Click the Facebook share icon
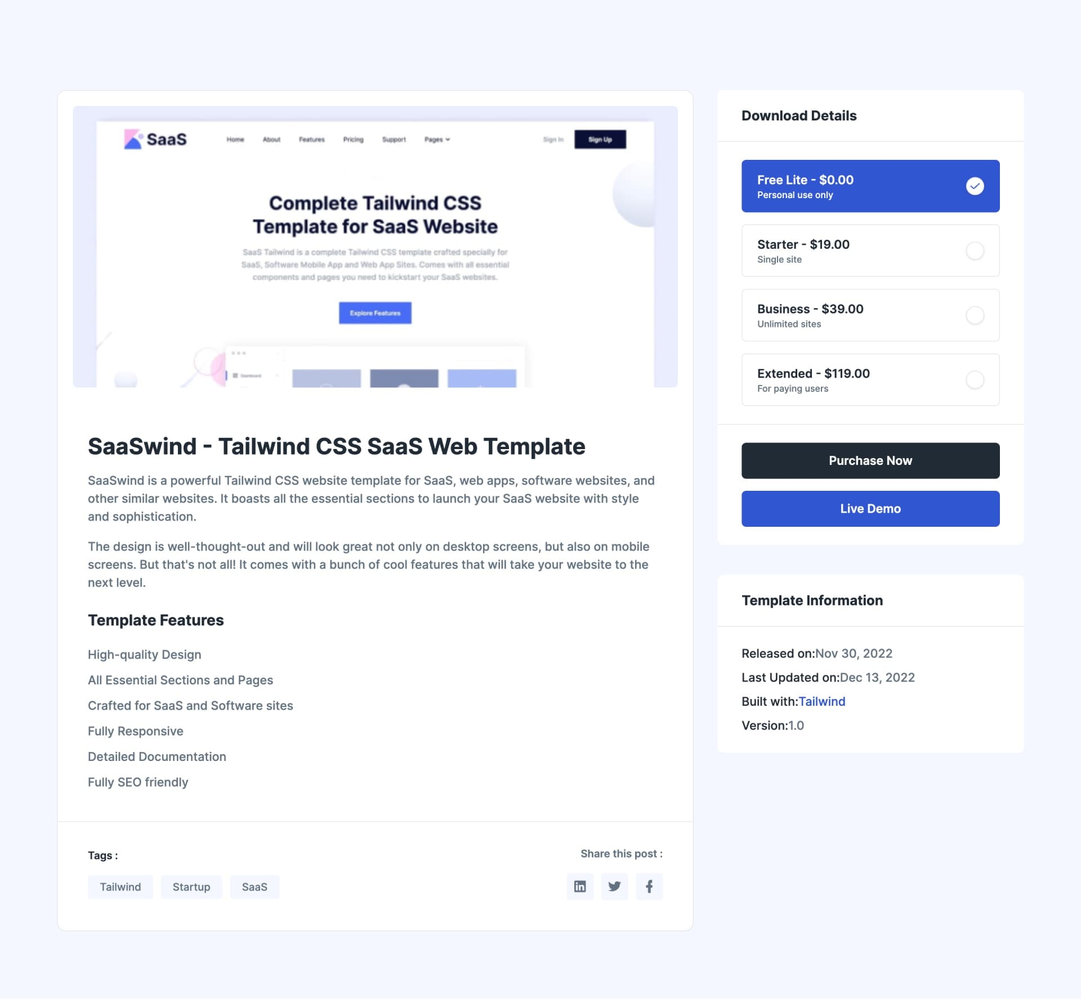 coord(648,886)
